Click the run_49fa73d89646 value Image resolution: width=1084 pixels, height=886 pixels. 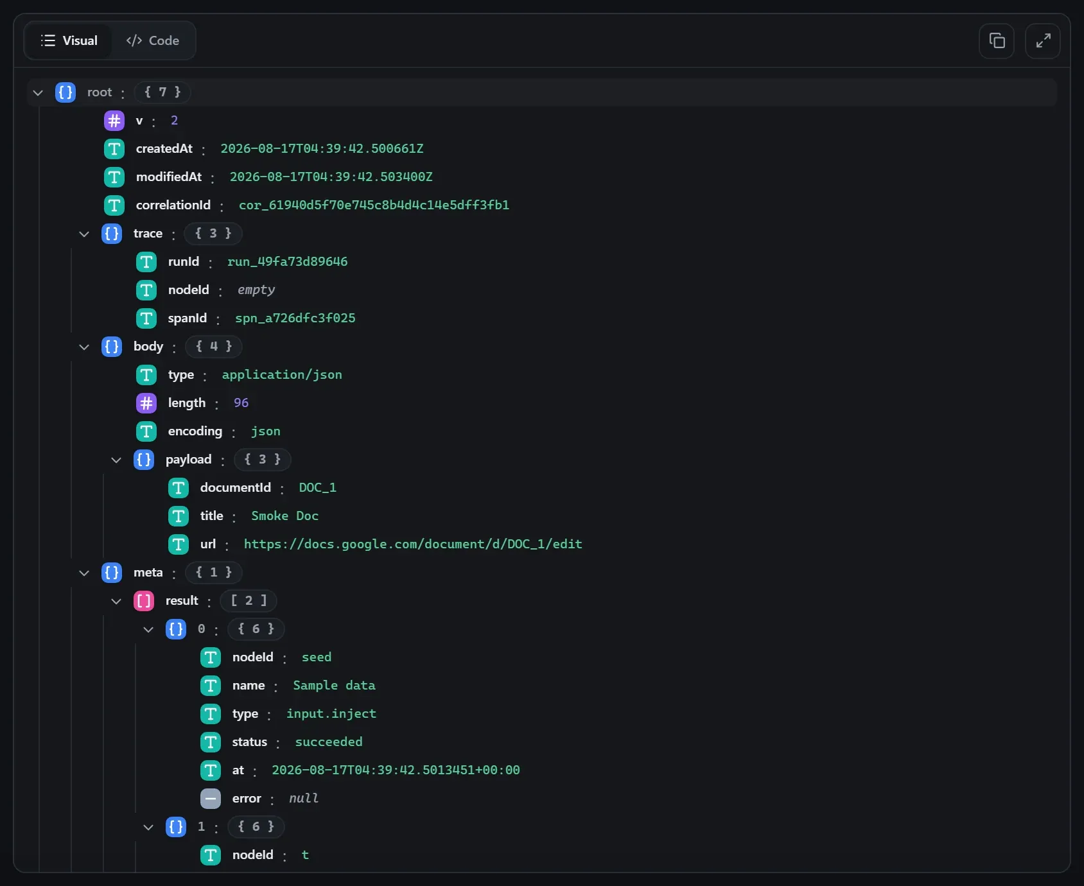coord(288,262)
